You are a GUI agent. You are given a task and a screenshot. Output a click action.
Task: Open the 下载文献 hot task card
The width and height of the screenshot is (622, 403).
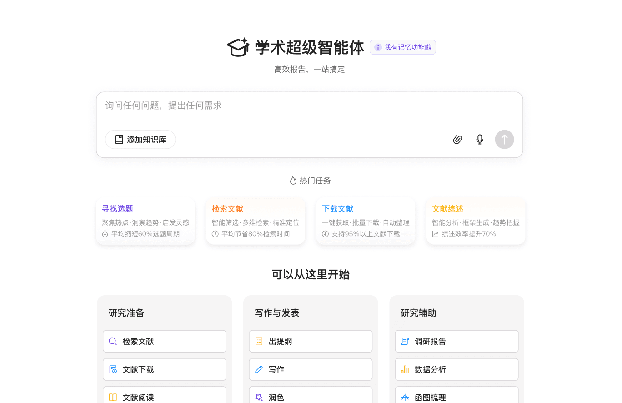click(x=366, y=221)
